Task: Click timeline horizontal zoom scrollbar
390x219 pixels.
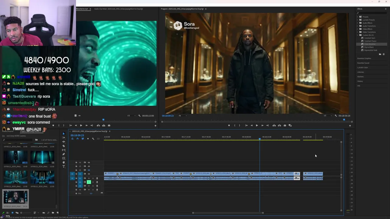Action: point(228,213)
